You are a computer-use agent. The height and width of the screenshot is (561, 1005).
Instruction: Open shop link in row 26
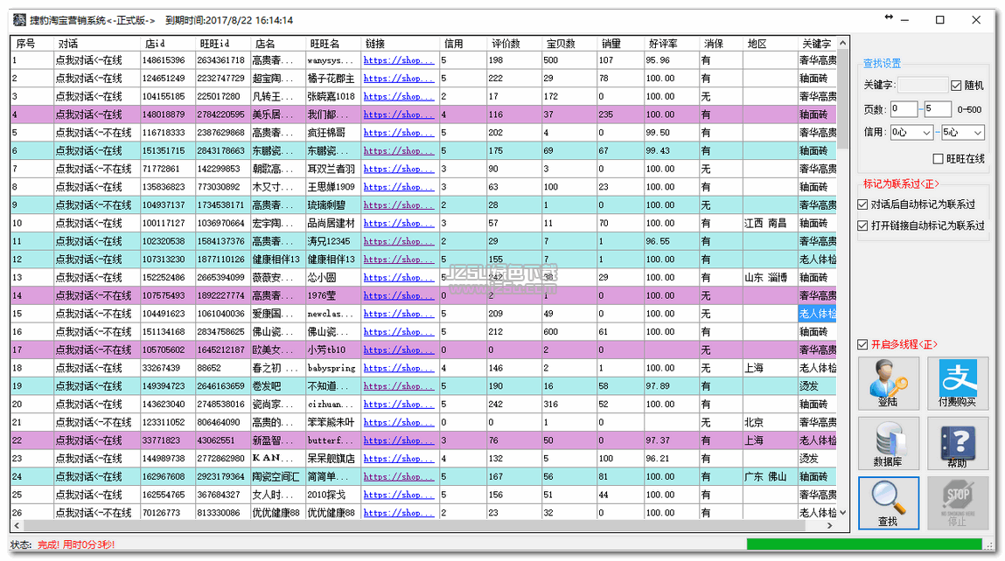click(399, 513)
